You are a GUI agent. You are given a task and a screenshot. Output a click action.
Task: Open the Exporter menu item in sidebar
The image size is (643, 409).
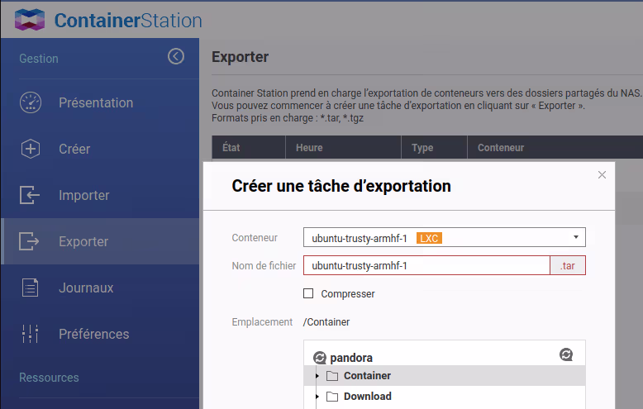(x=83, y=242)
